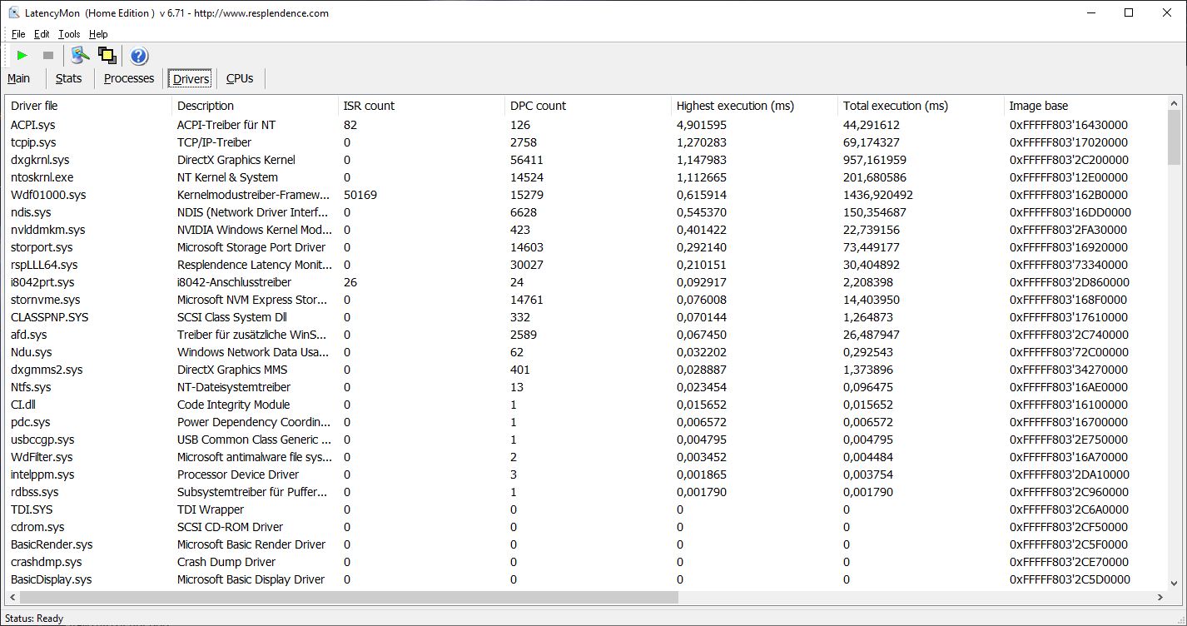Image resolution: width=1187 pixels, height=626 pixels.
Task: Select the Wdf01000.sys row
Action: pyautogui.click(x=586, y=195)
